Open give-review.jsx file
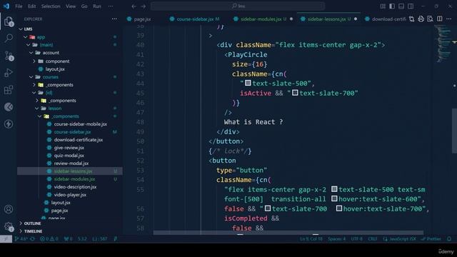Viewport: 457px width, 257px height. point(69,148)
